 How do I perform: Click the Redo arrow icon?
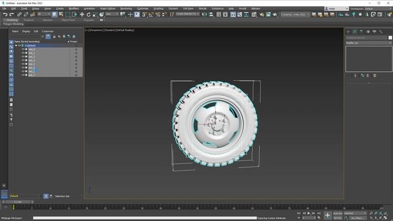pos(11,15)
